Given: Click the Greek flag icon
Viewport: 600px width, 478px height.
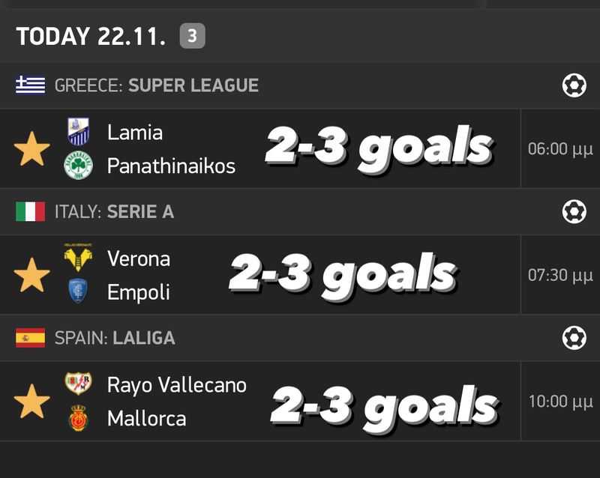Looking at the screenshot, I should coord(30,85).
